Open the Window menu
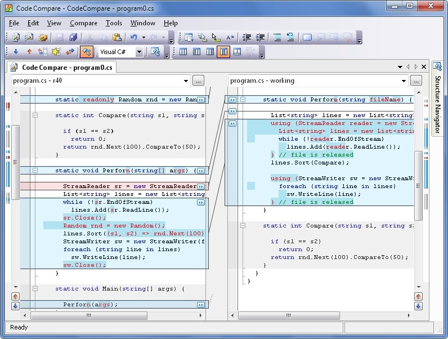Image resolution: width=448 pixels, height=339 pixels. click(143, 23)
